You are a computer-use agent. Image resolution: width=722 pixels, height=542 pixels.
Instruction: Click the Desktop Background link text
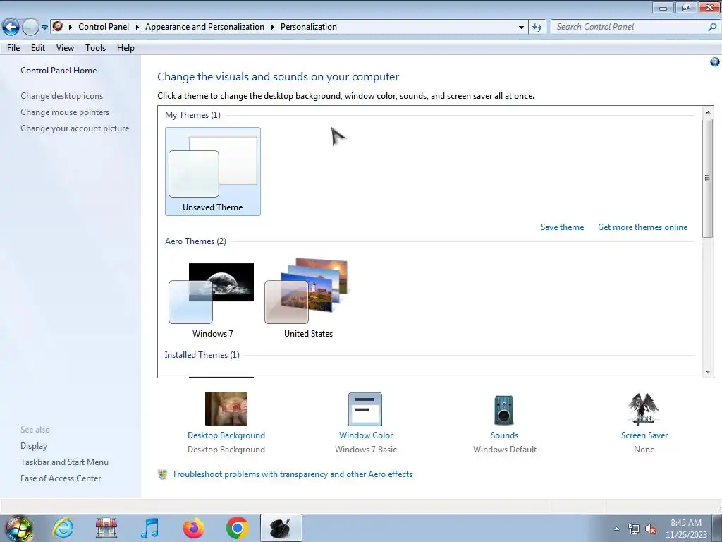pyautogui.click(x=226, y=435)
